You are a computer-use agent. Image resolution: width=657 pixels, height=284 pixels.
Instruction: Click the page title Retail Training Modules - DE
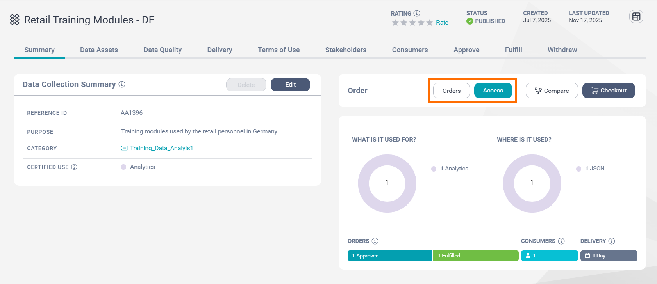point(89,20)
